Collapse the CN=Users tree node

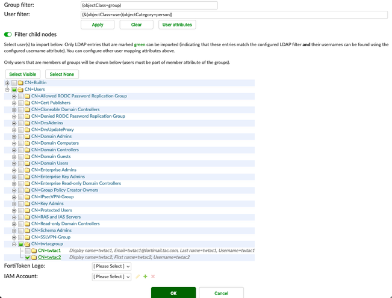pyautogui.click(x=7, y=90)
